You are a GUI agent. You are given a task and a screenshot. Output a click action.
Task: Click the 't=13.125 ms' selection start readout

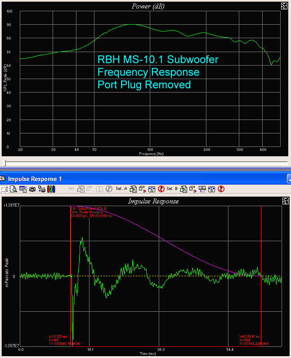point(58,336)
